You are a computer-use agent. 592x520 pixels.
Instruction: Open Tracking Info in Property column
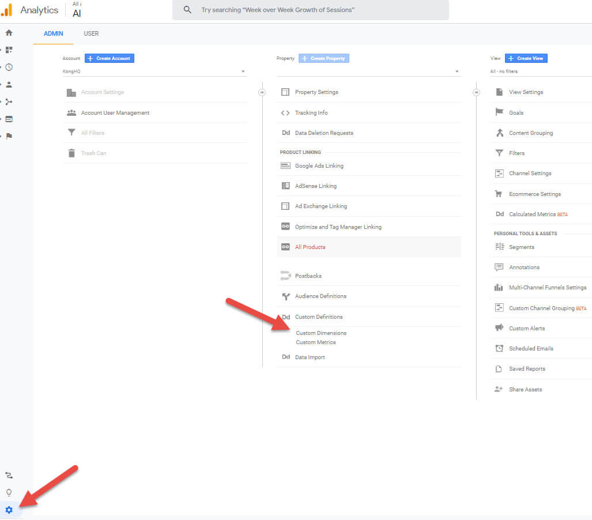coord(311,113)
